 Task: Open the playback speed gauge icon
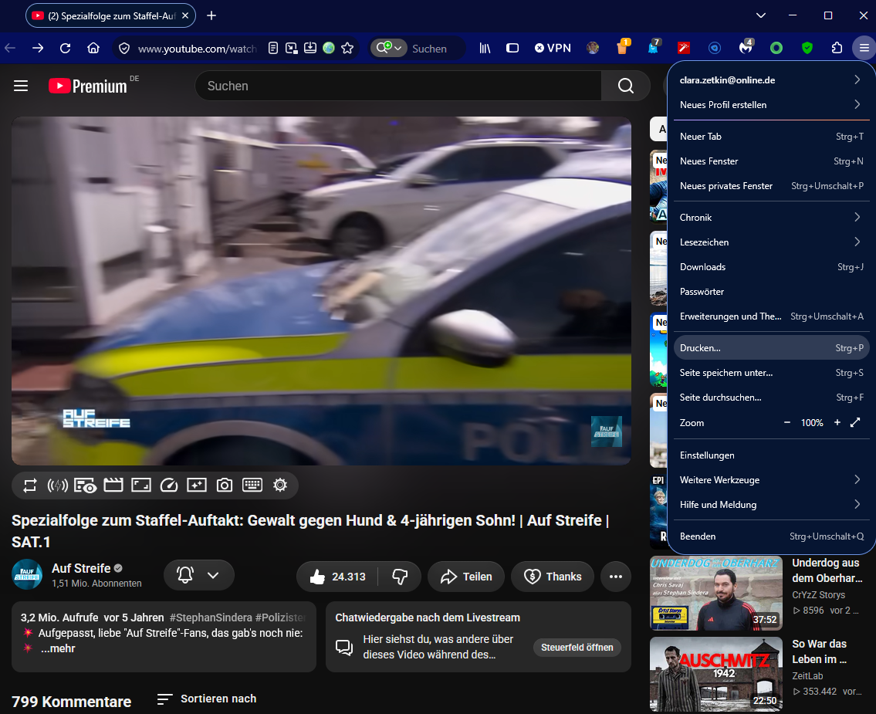(x=169, y=485)
